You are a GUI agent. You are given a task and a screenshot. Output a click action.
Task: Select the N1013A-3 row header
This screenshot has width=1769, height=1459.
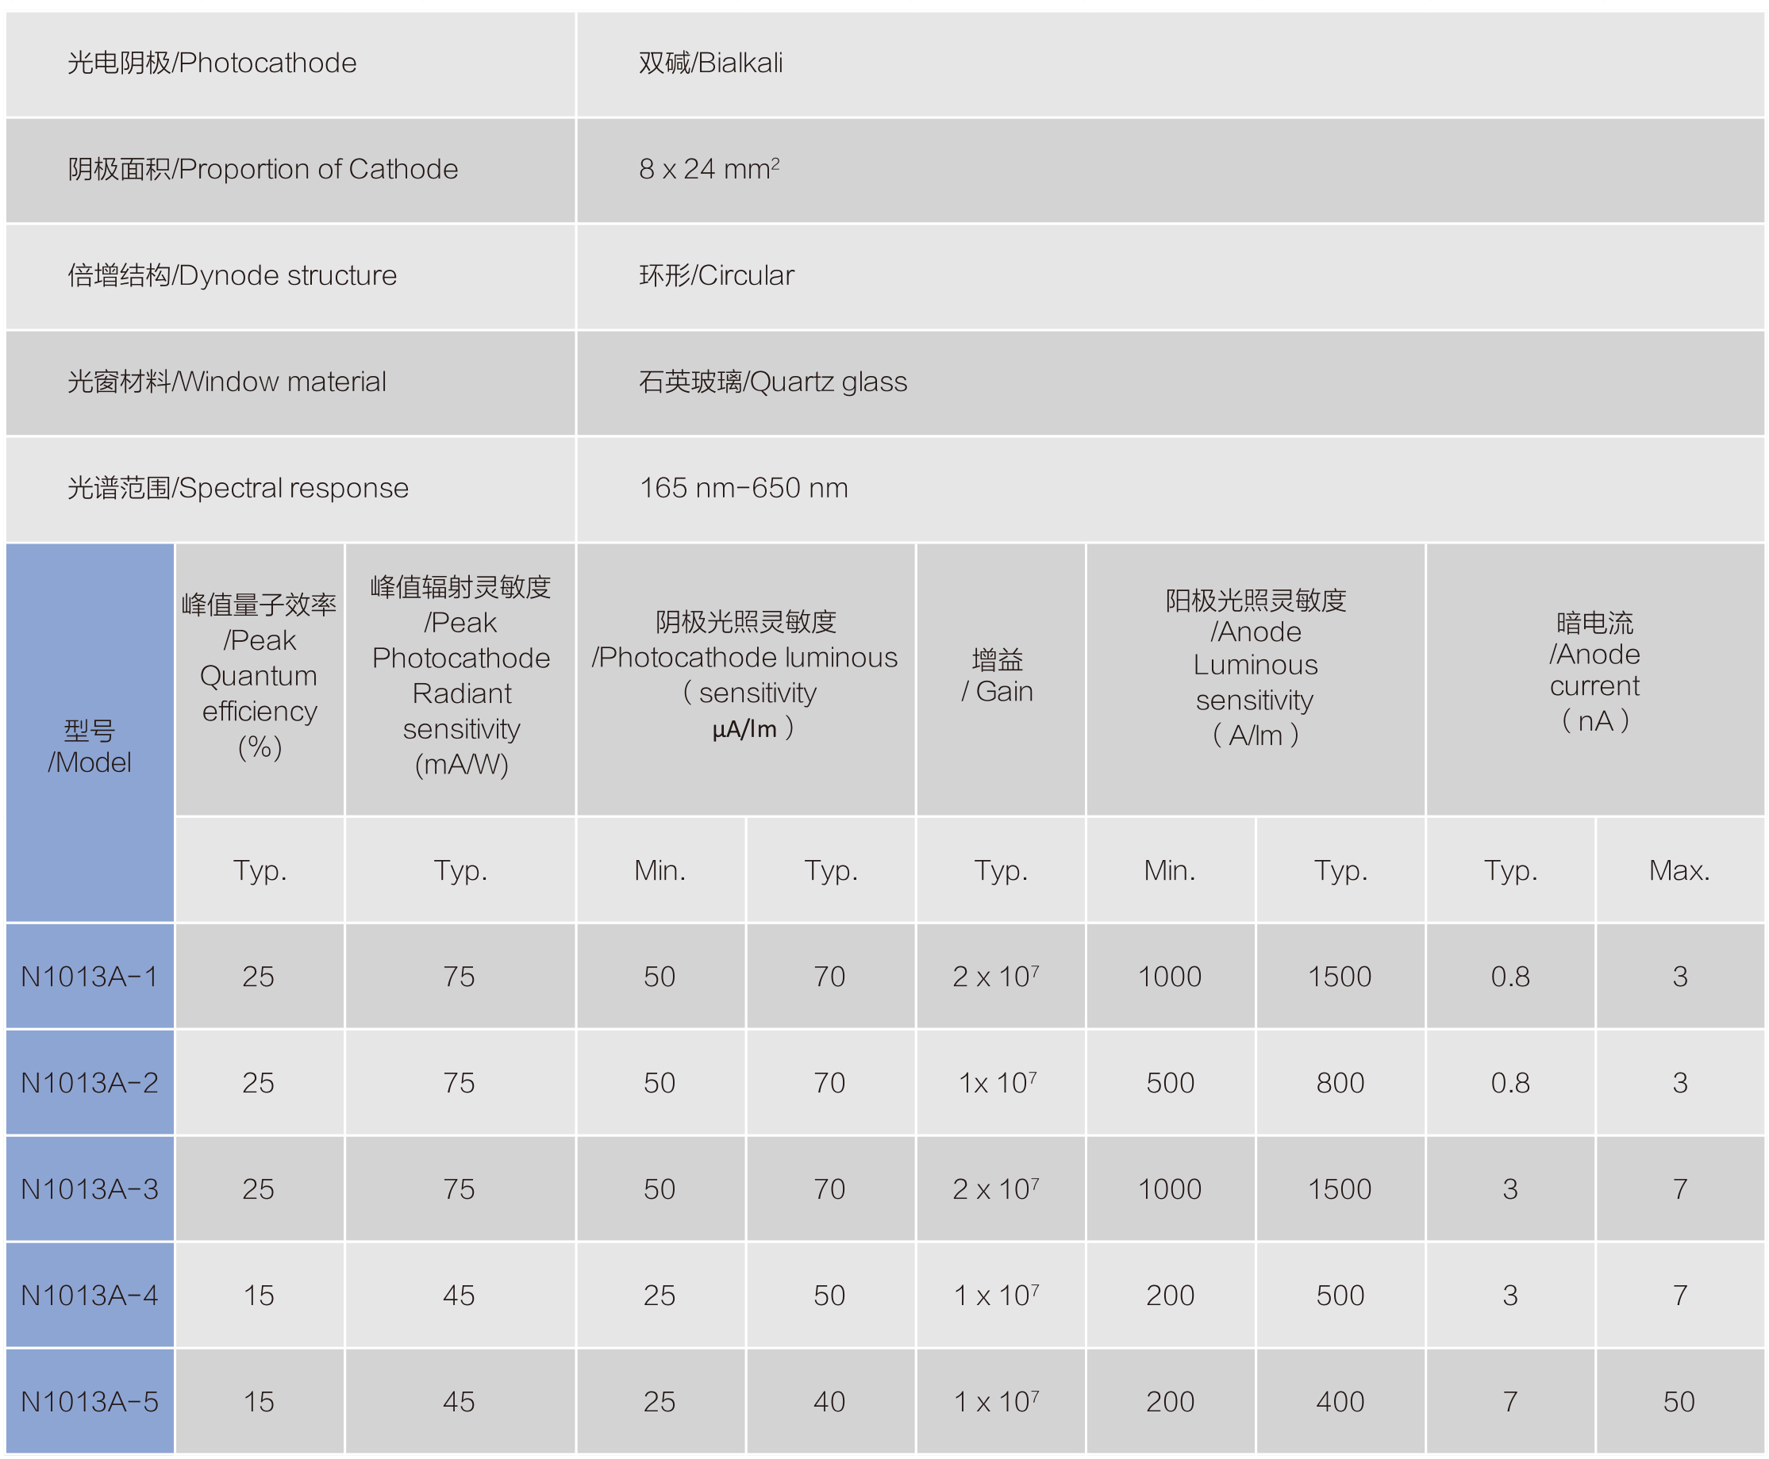tap(89, 1189)
